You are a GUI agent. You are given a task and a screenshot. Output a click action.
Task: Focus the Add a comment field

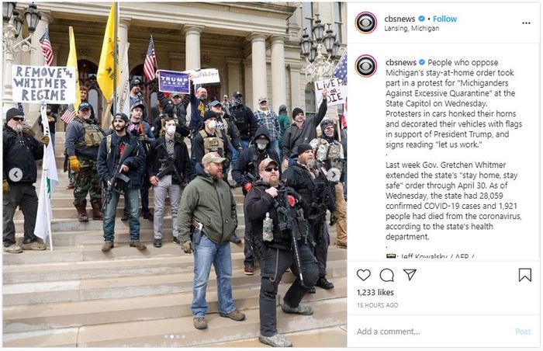tap(433, 332)
